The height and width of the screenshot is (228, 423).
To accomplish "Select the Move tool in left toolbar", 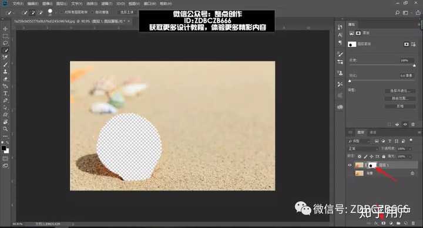I will (5, 29).
